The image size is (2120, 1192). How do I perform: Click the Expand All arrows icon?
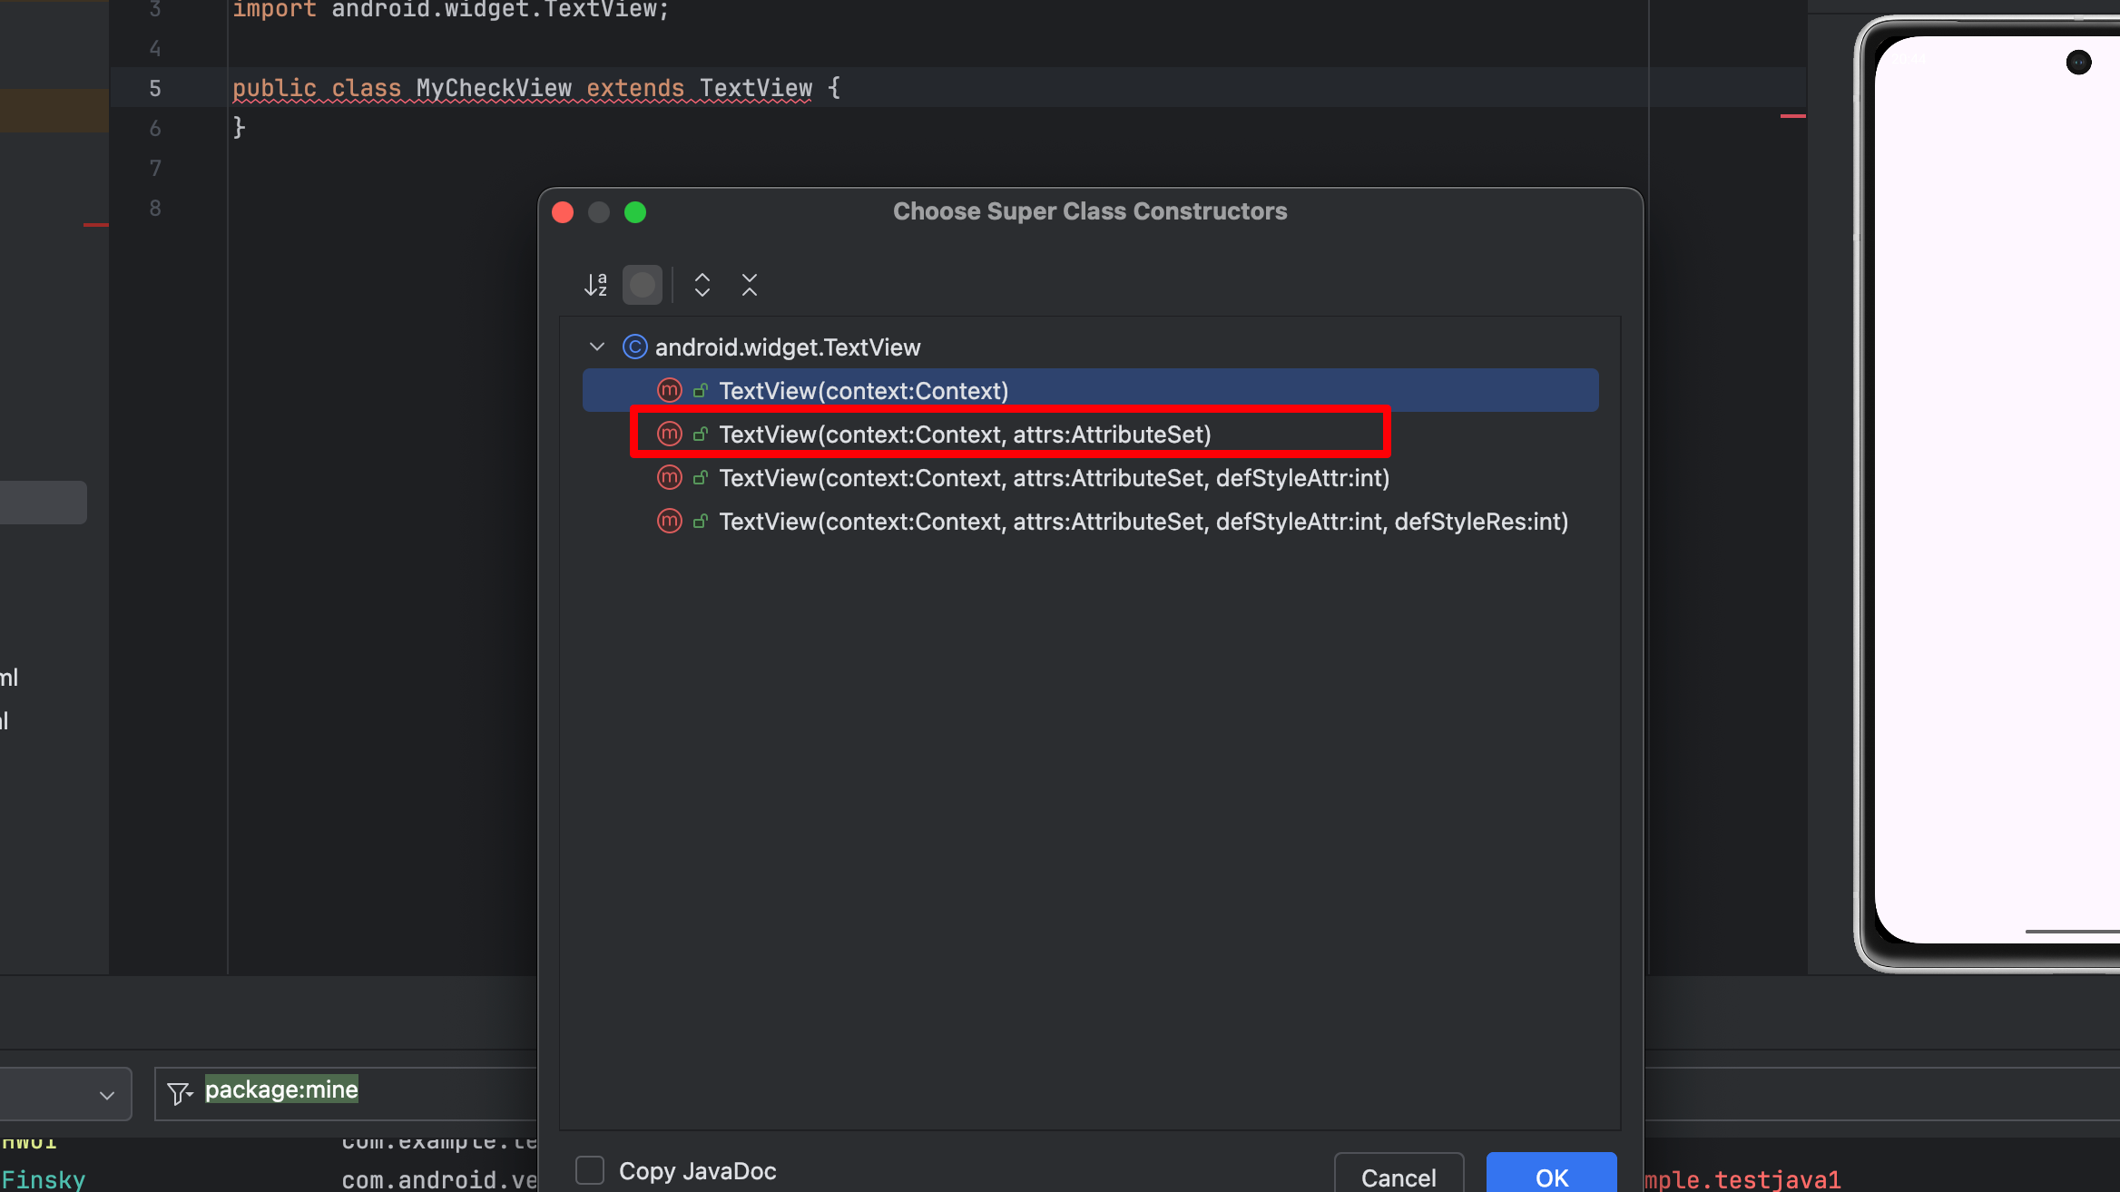(702, 285)
